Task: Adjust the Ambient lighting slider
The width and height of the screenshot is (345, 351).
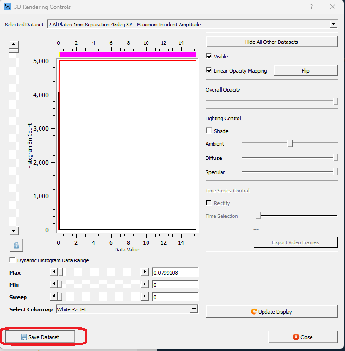Action: pos(290,144)
